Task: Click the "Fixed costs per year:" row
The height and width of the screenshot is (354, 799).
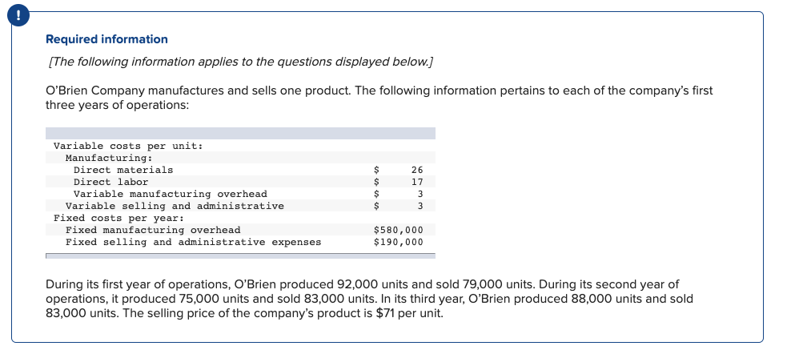Action: (240, 218)
